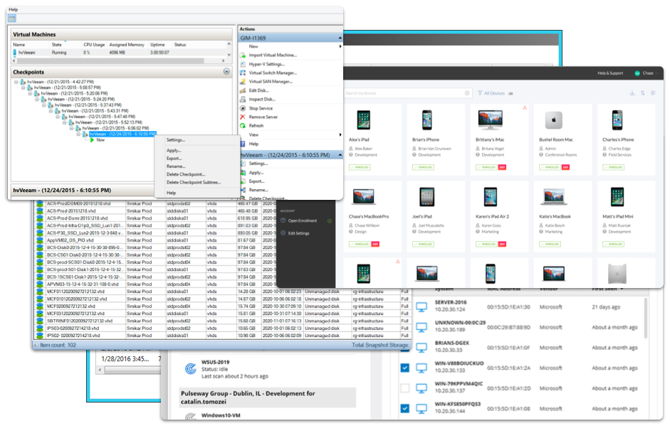Click the filter funnel icon beside All Devices
This screenshot has height=426, width=670.
click(x=480, y=93)
